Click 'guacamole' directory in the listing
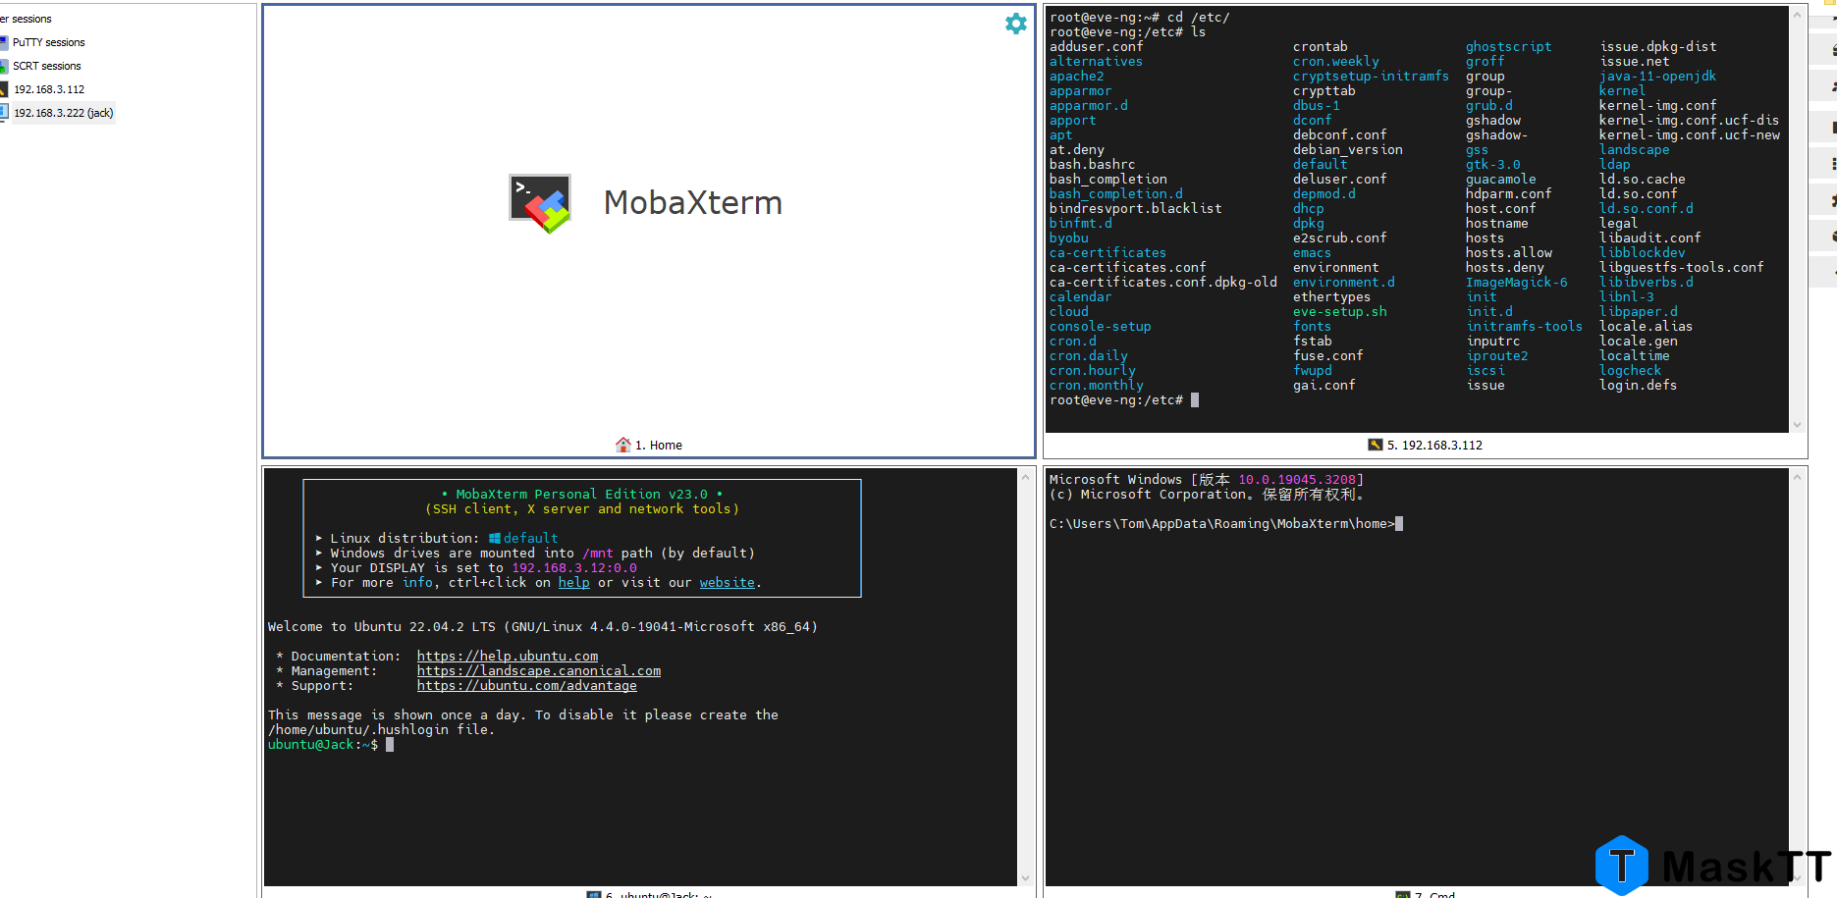Viewport: 1837px width, 898px height. click(1501, 179)
